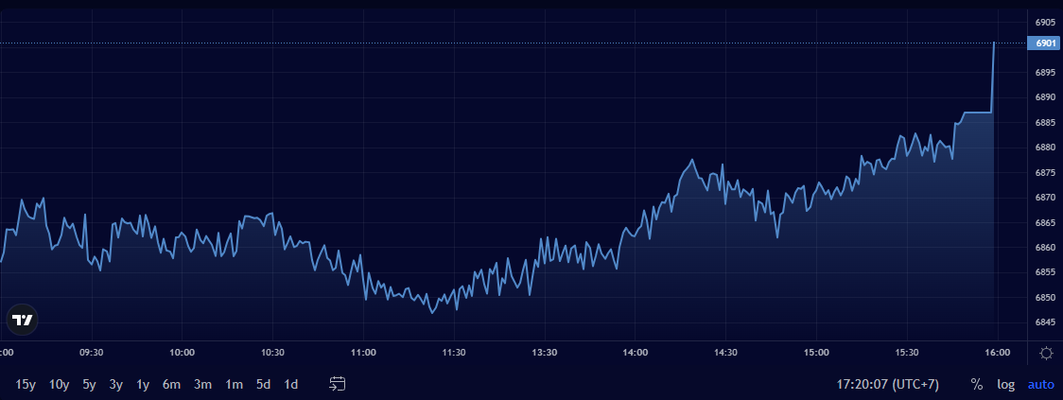Toggle the auto scale option
The width and height of the screenshot is (1063, 400).
(1040, 385)
